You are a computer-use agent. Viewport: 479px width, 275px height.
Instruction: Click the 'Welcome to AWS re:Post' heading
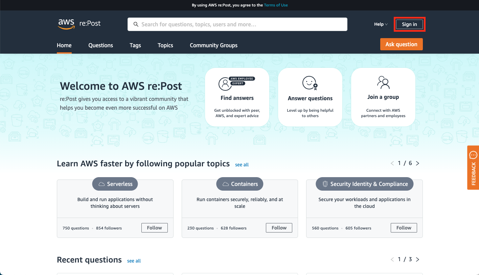(x=121, y=86)
